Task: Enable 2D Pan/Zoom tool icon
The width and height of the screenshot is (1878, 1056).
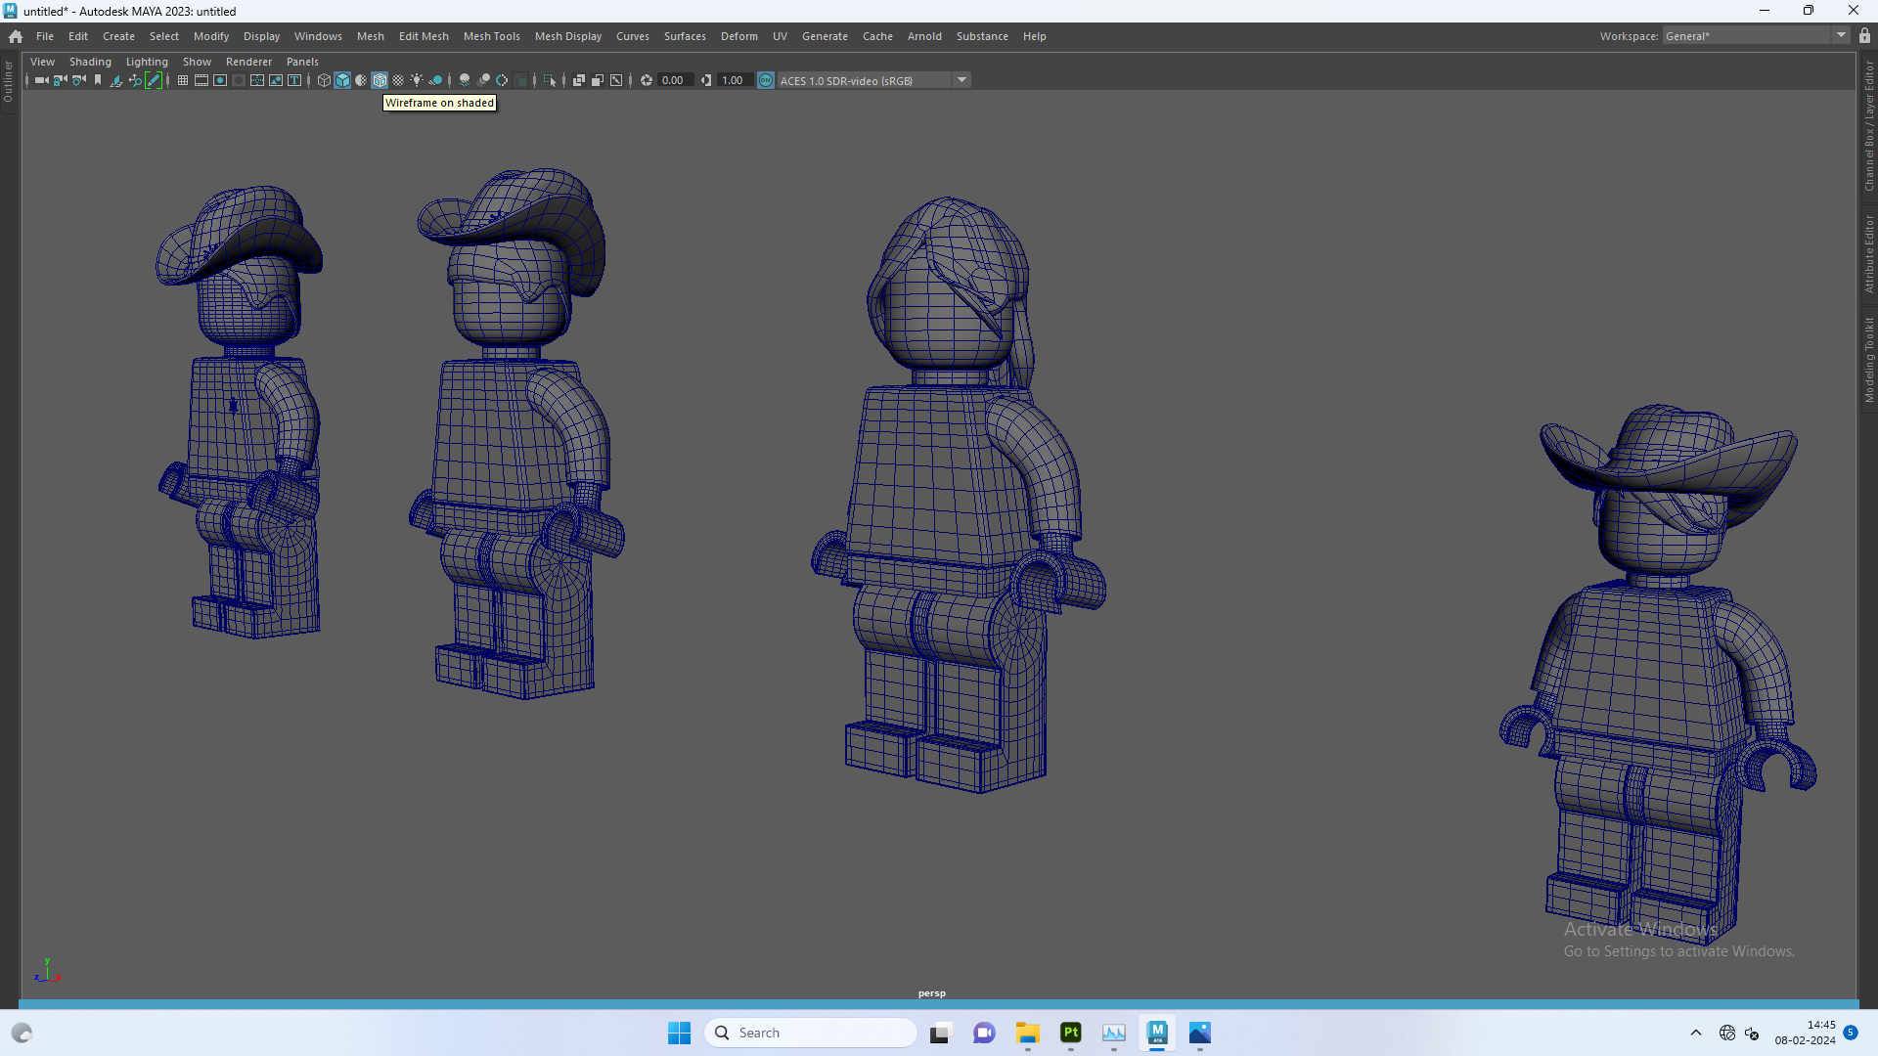Action: [x=135, y=80]
